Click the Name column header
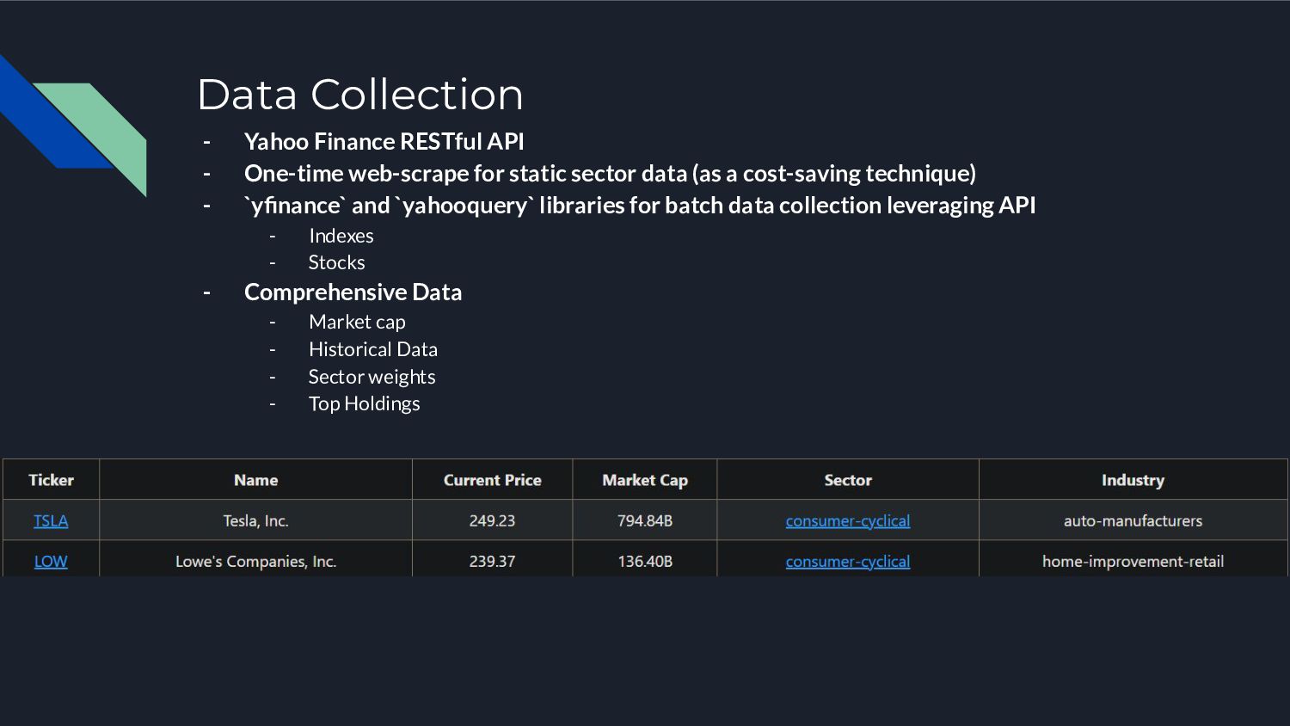 255,480
